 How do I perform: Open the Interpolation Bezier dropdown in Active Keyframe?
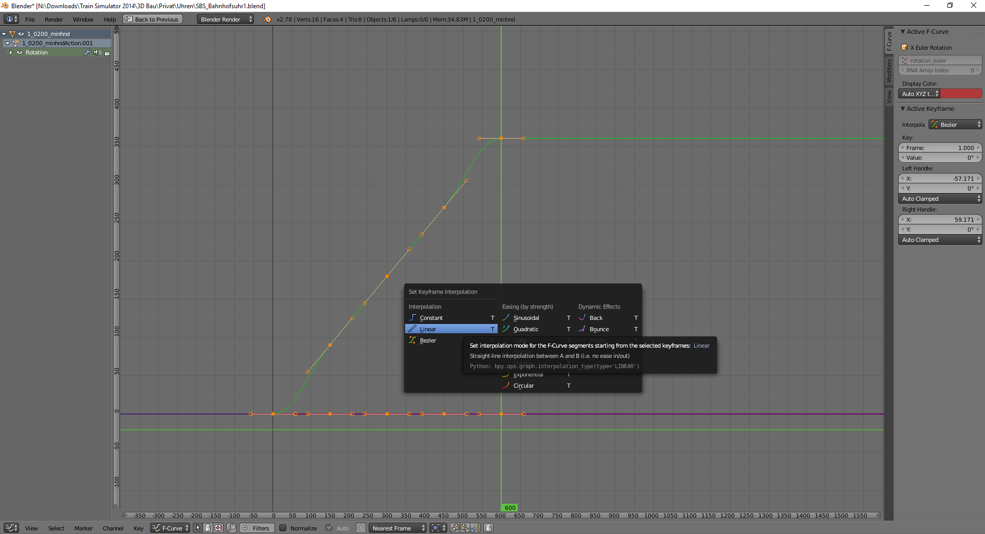(x=955, y=125)
